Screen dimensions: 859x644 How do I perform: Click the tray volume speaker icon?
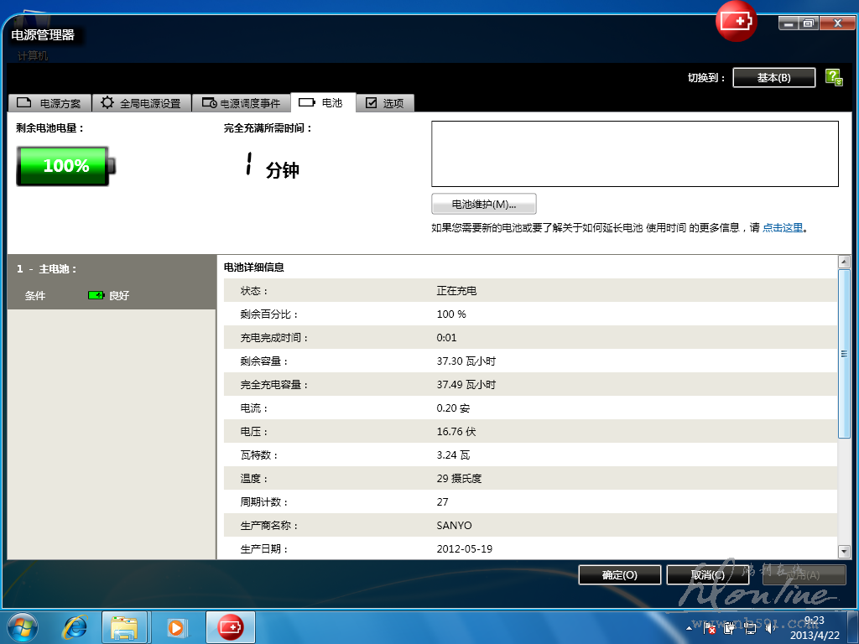(x=770, y=628)
